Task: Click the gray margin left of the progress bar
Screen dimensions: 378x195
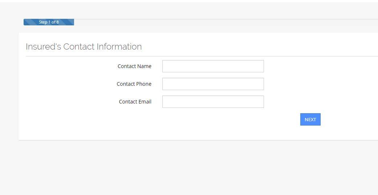Action: click(x=12, y=22)
